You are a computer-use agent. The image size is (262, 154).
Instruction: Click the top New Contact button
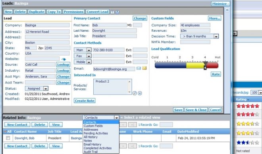point(17,125)
